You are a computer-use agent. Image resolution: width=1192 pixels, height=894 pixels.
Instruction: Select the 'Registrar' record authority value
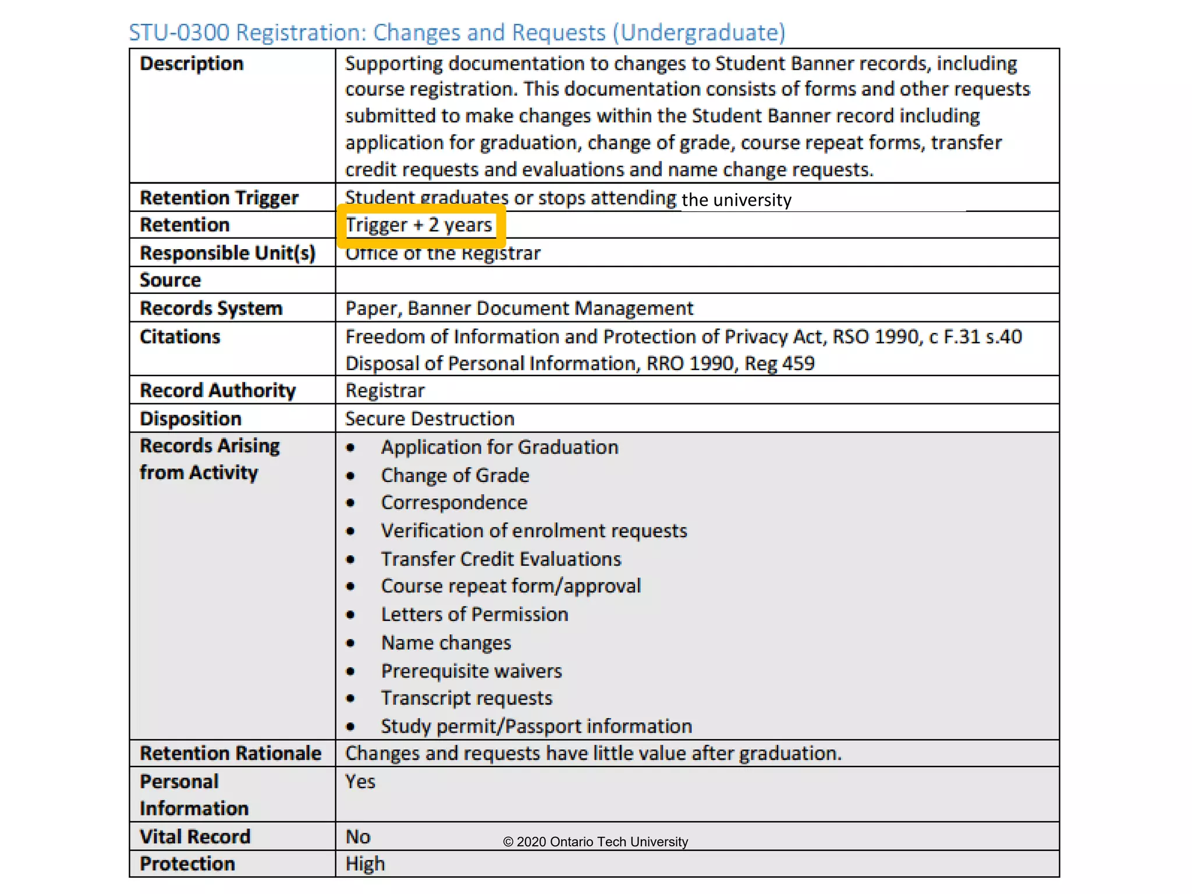(385, 391)
